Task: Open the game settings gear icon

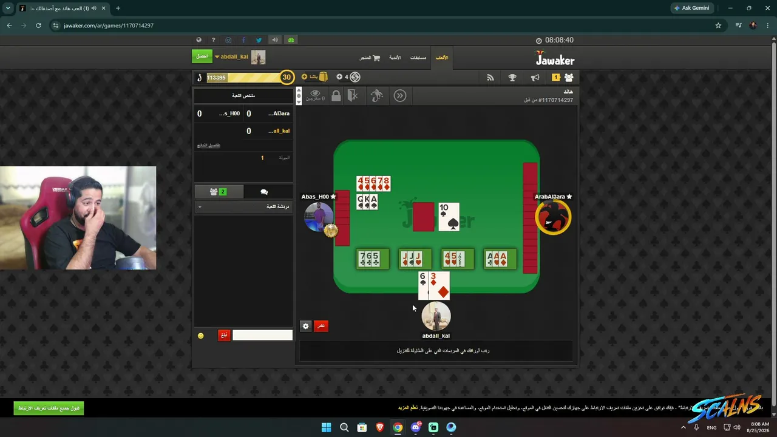Action: tap(305, 326)
